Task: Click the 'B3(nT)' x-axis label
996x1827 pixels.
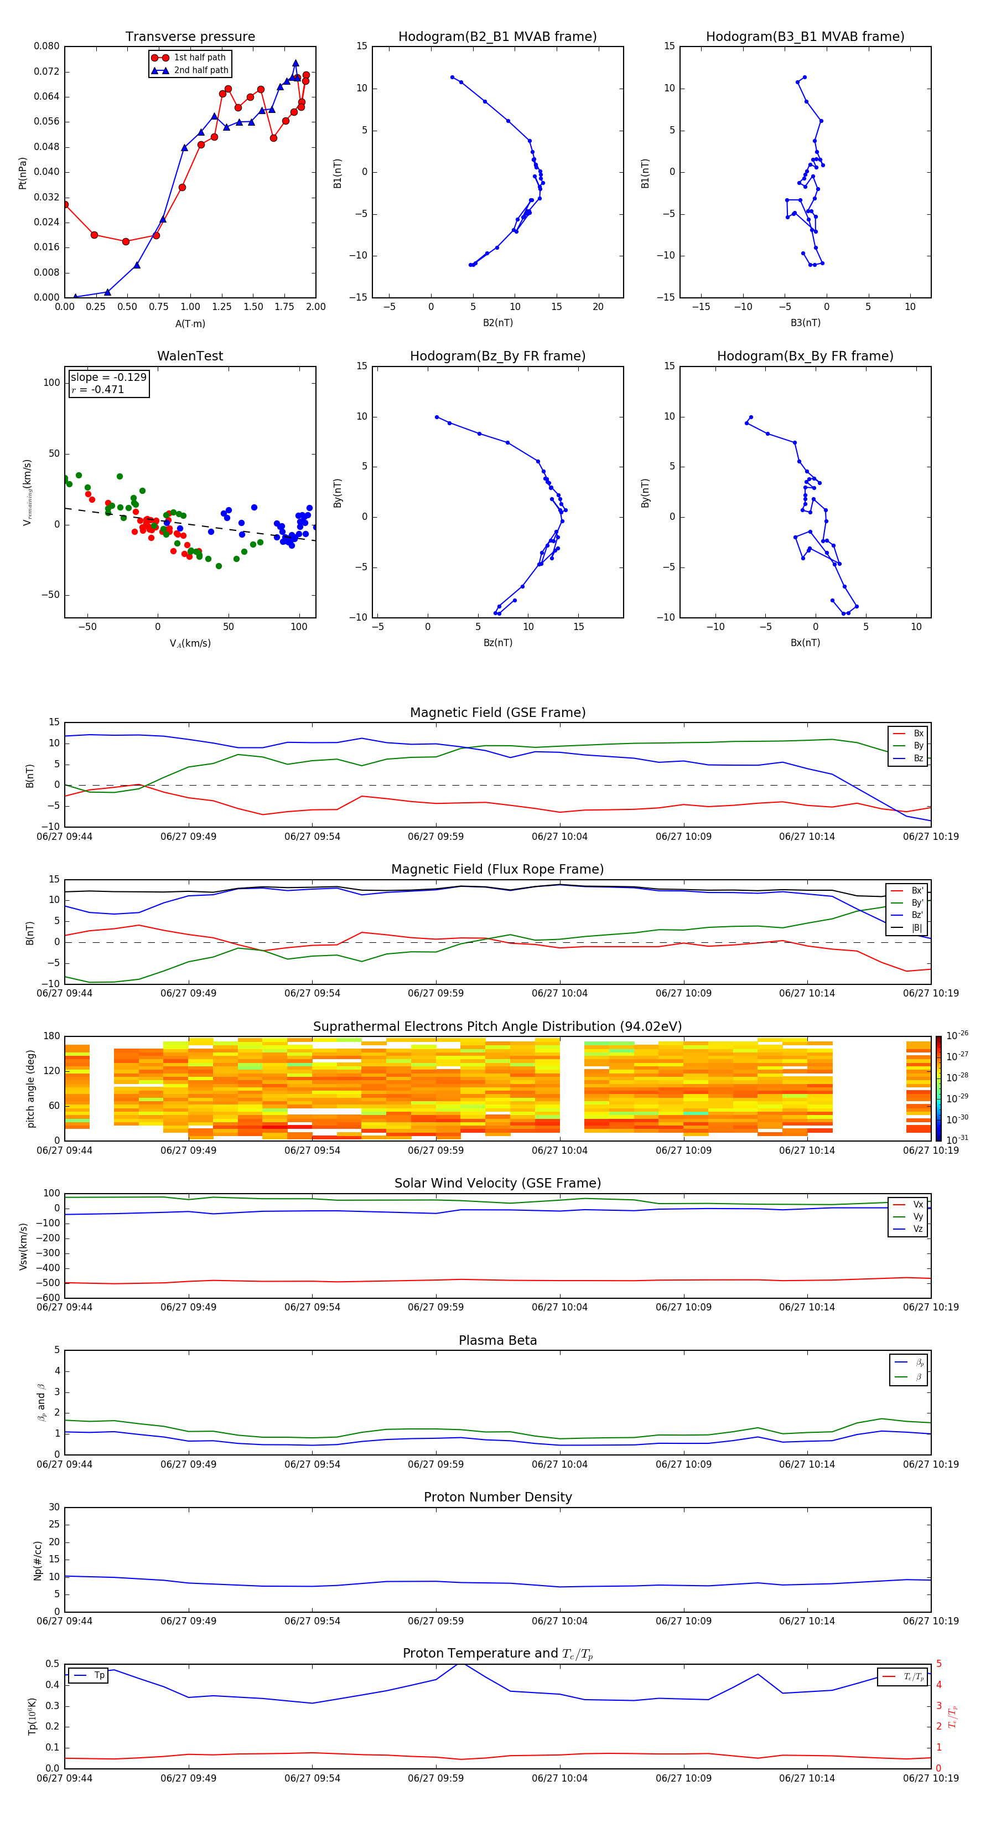Action: (x=805, y=323)
